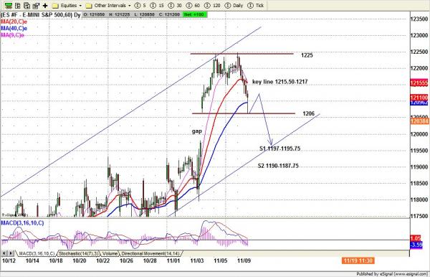Click the green chart window toolbar icon

(x=9, y=6)
